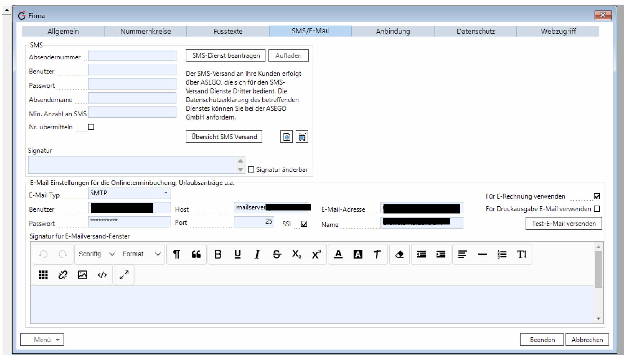
Task: Insert a table with grid icon
Action: click(x=43, y=275)
